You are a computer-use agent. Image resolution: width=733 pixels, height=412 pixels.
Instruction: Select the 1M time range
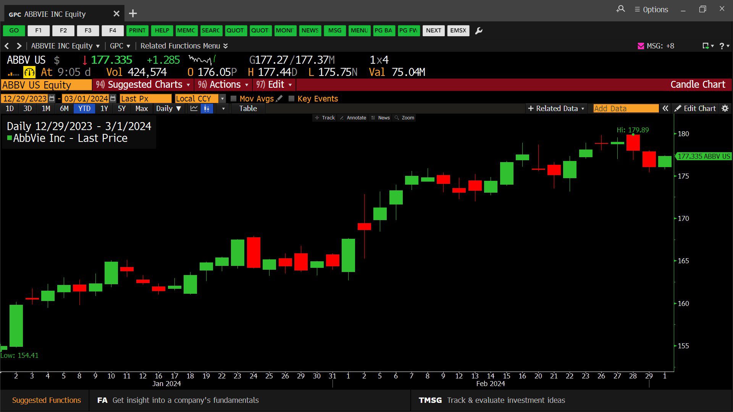click(x=46, y=108)
